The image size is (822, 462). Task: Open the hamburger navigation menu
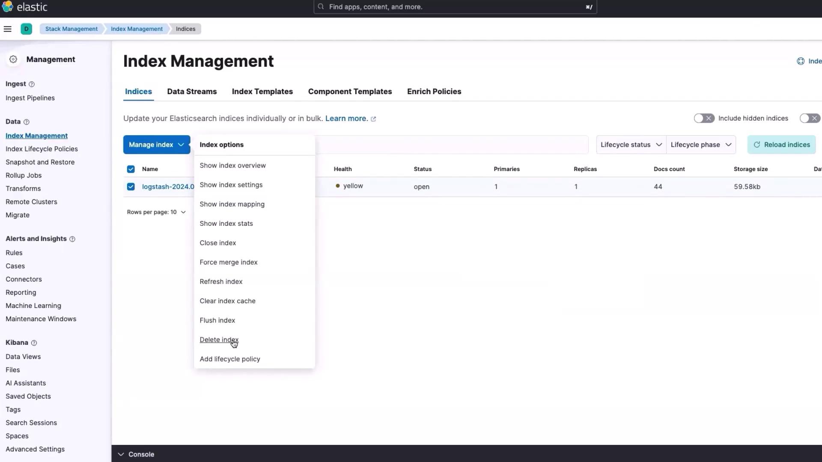point(7,29)
